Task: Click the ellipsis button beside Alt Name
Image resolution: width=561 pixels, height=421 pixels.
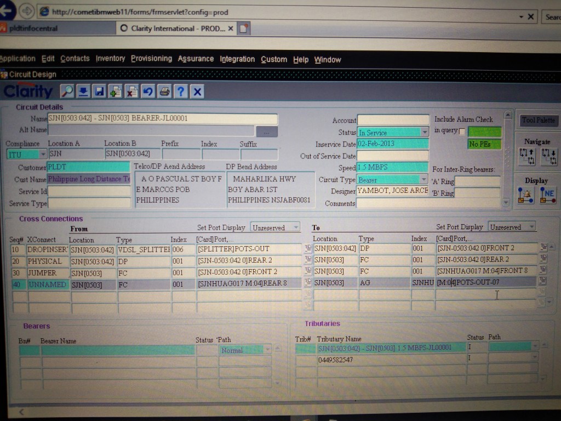Action: coord(267,132)
